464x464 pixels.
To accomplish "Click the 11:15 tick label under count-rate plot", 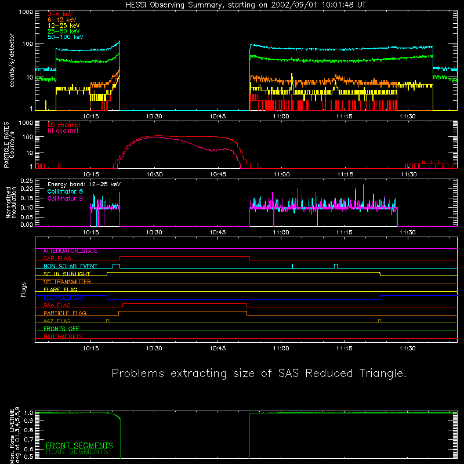I will 345,117.
